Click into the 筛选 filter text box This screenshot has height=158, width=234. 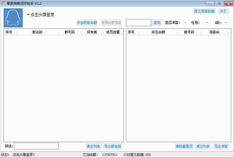(36, 146)
